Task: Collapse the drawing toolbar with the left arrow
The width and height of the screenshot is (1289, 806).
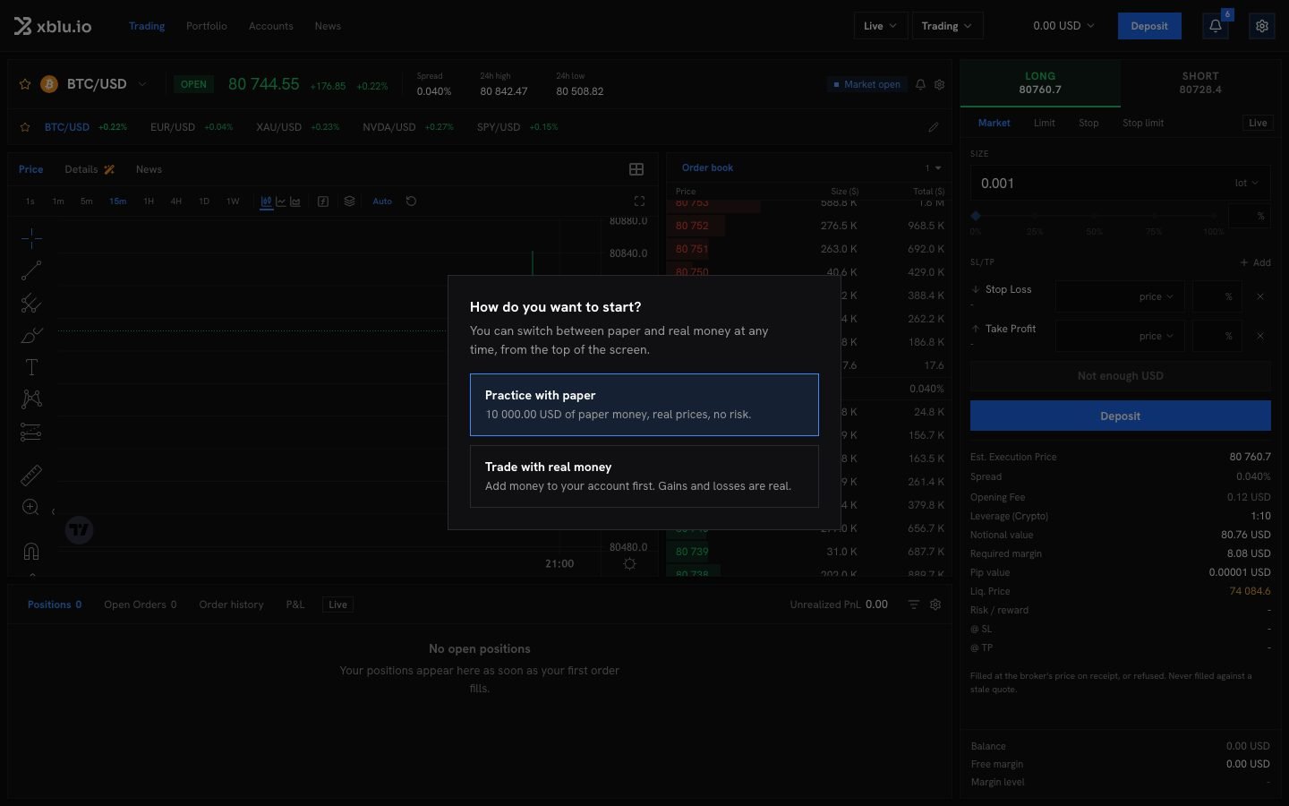Action: pyautogui.click(x=53, y=511)
